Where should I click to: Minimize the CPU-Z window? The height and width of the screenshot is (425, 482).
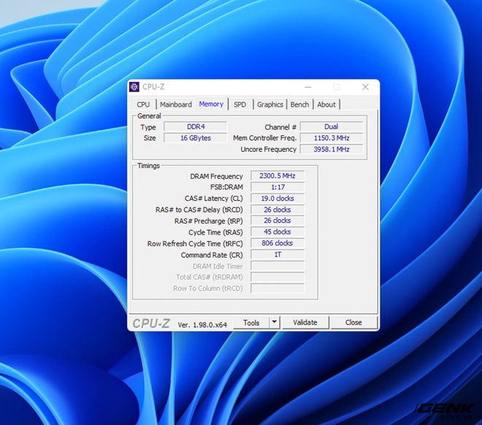pos(308,88)
